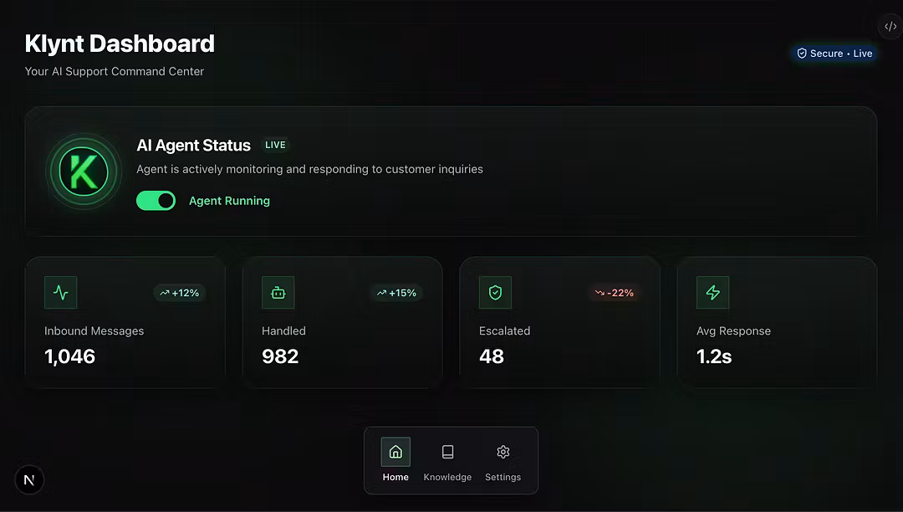The image size is (903, 512).
Task: Click the Avg Response lightning icon
Action: click(x=712, y=293)
